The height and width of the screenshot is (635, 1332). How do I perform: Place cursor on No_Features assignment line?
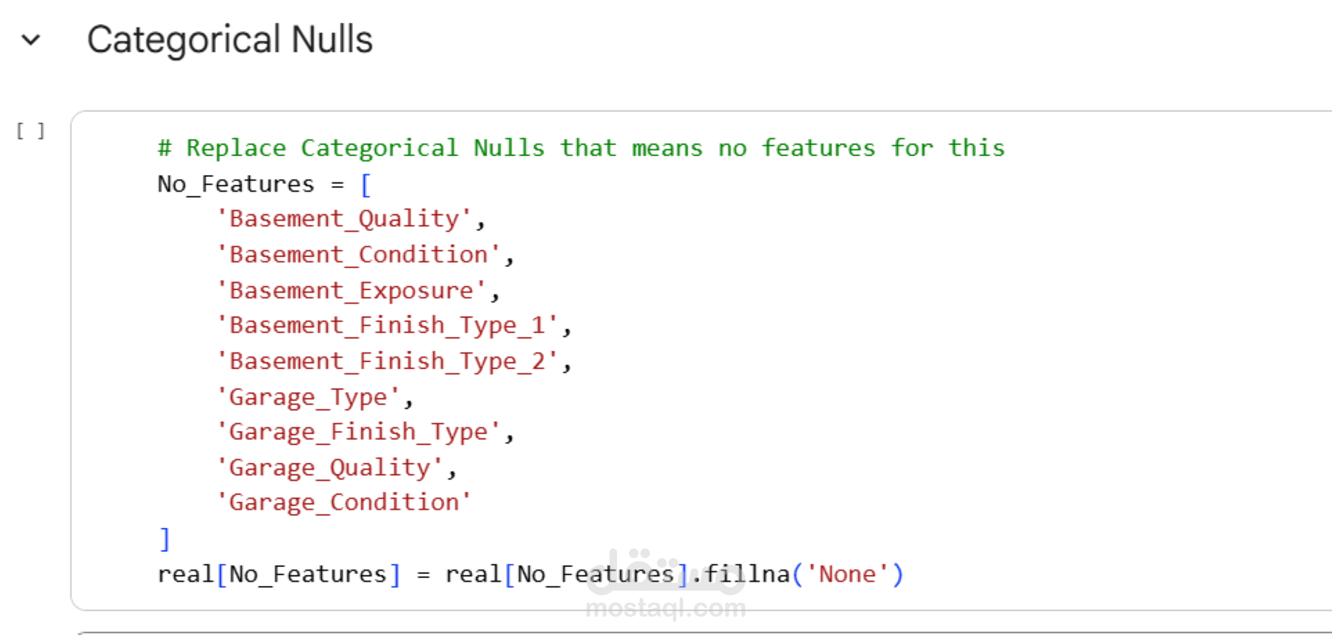click(x=264, y=185)
